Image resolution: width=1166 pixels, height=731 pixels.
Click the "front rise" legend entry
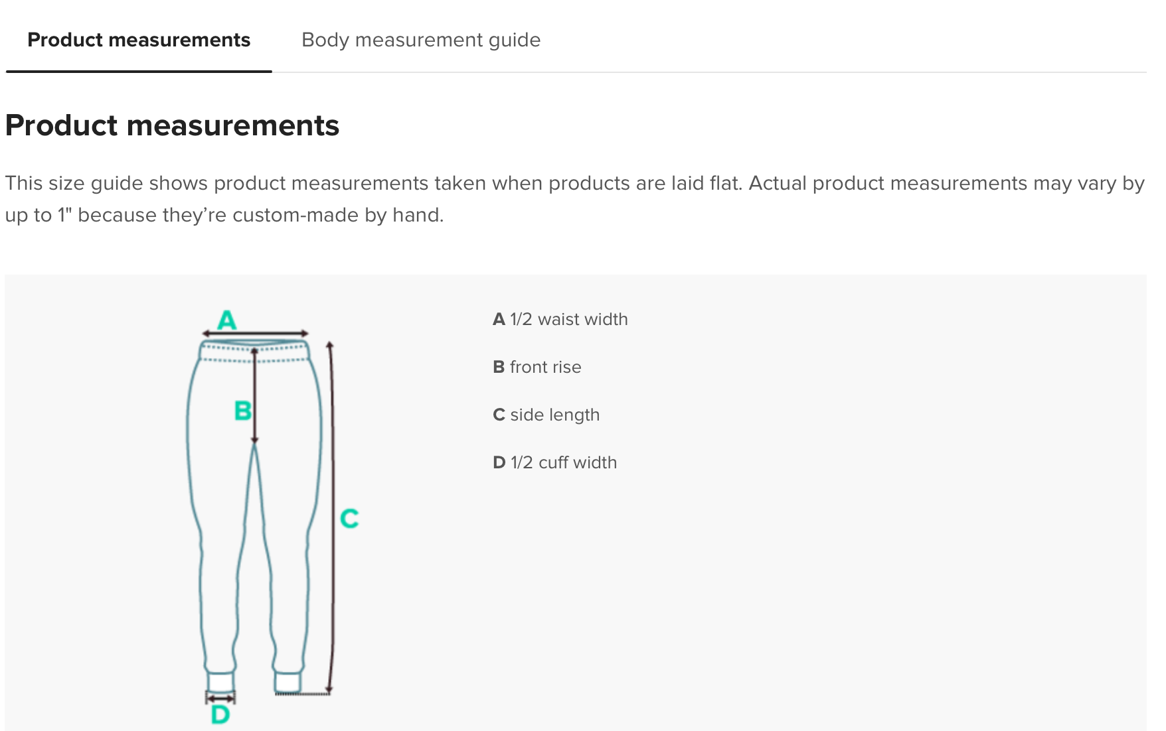[x=537, y=367]
